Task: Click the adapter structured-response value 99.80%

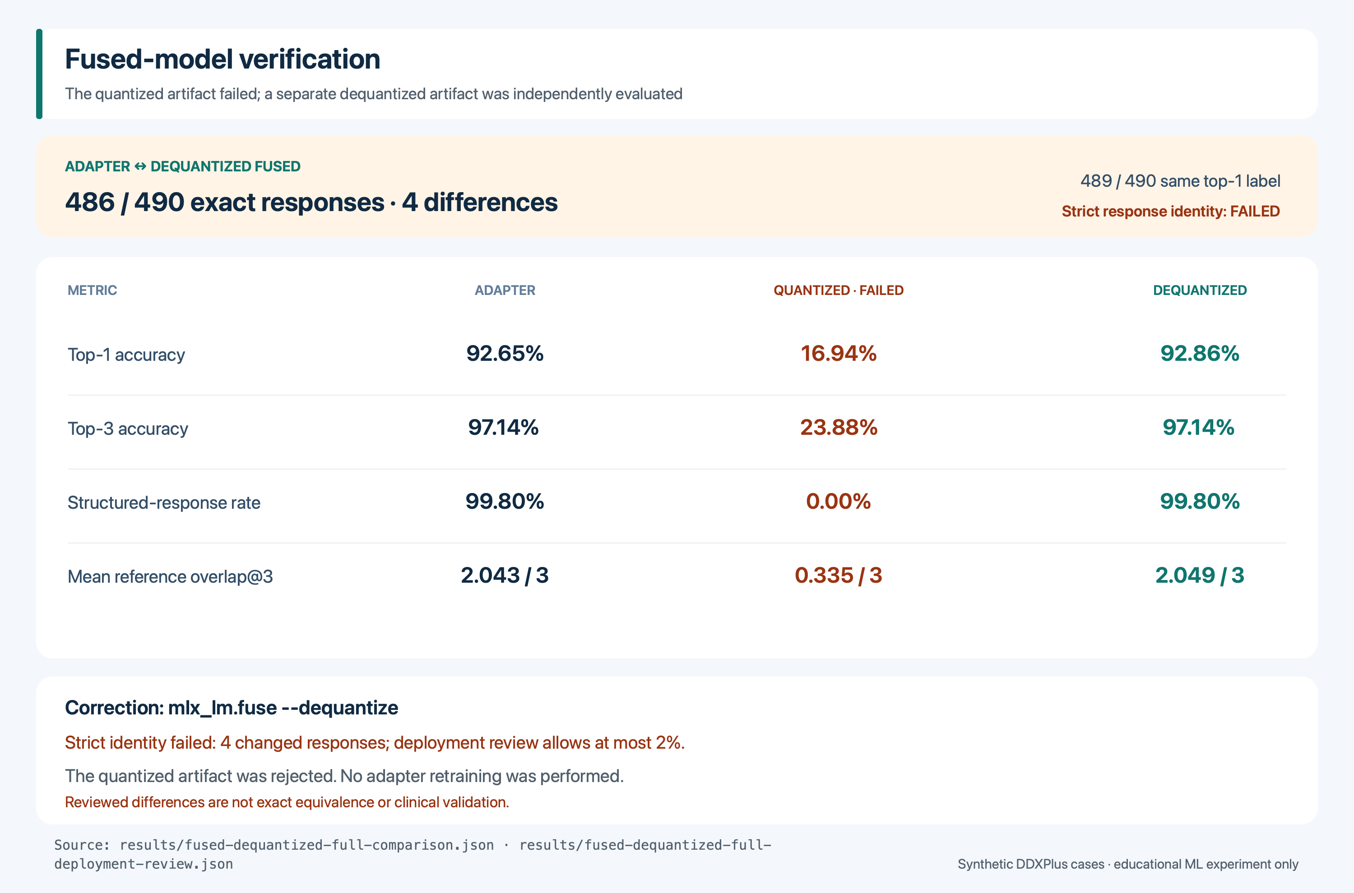Action: pos(505,502)
